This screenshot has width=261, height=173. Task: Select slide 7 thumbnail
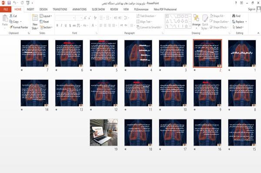(x=34, y=53)
